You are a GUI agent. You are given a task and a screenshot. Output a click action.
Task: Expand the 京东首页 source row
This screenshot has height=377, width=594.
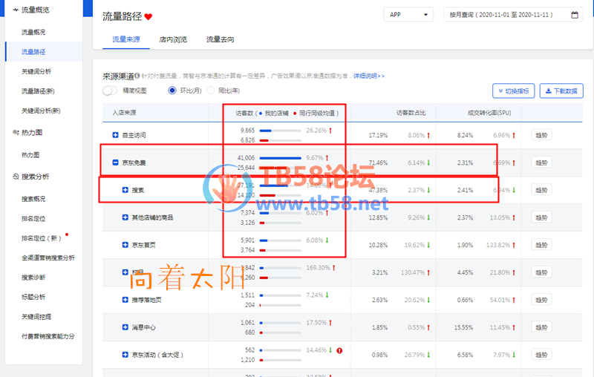pyautogui.click(x=125, y=245)
